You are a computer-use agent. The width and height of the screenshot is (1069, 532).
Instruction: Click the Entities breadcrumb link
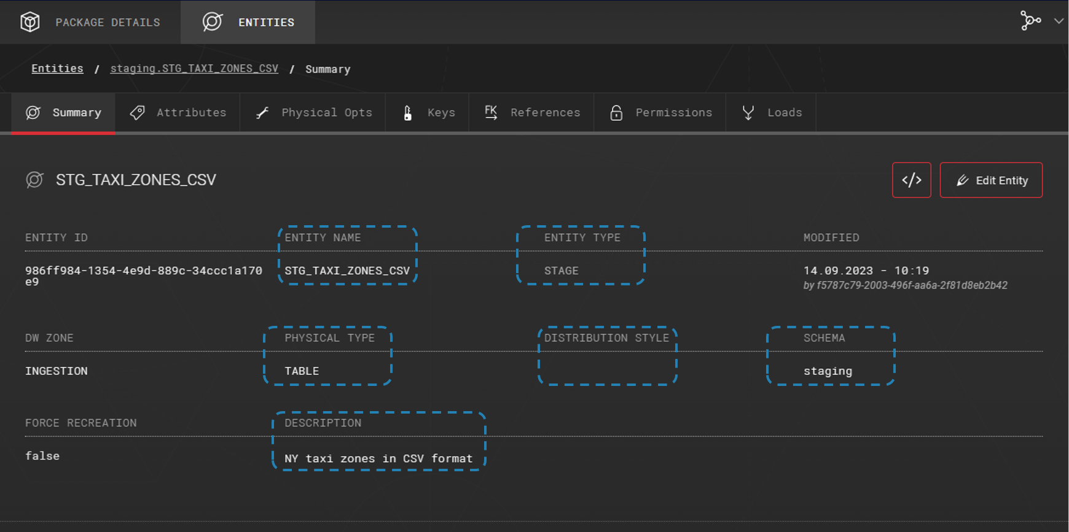(x=57, y=68)
